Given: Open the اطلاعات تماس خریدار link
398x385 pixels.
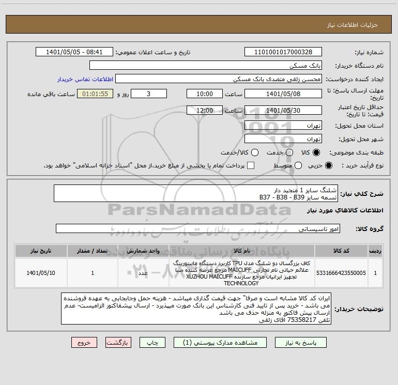Looking at the screenshot, I should click(x=85, y=79).
